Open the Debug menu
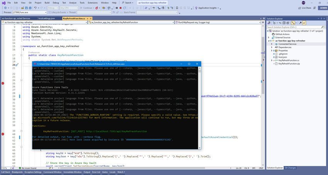Image resolution: width=328 pixels, height=175 pixels. (x=56, y=3)
